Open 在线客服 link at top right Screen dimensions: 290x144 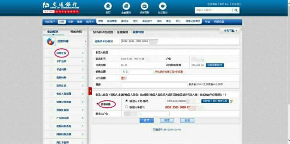pos(212,4)
